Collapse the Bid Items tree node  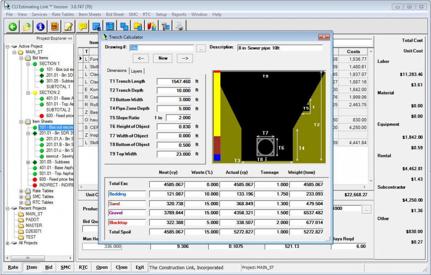(21, 58)
